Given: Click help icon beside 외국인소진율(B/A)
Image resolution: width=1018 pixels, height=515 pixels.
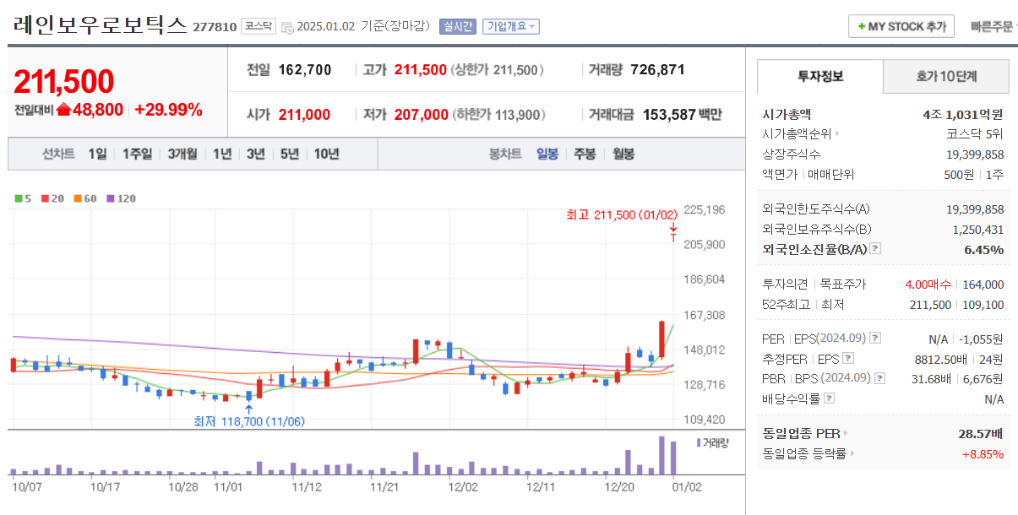Looking at the screenshot, I should click(875, 249).
